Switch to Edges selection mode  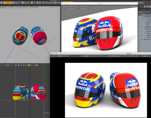[16, 3]
